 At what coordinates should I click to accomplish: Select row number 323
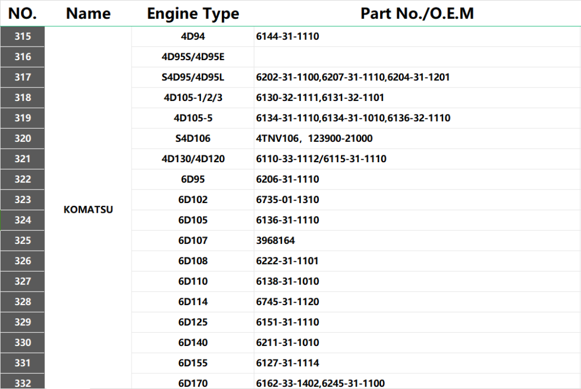tap(23, 199)
